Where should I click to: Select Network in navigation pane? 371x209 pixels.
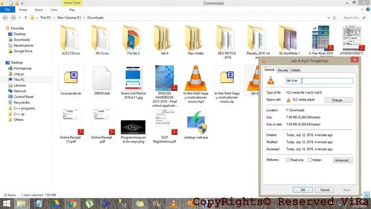tap(20, 91)
